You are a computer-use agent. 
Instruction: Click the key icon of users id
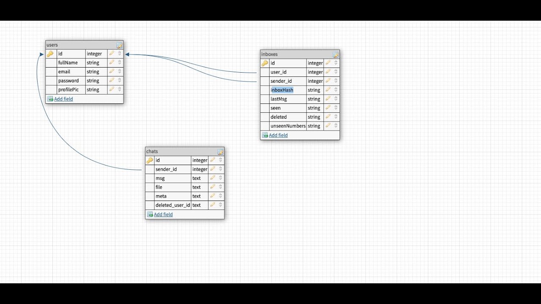[50, 54]
